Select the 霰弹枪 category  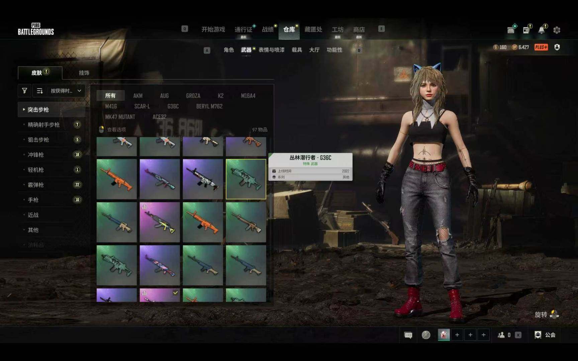click(x=52, y=185)
